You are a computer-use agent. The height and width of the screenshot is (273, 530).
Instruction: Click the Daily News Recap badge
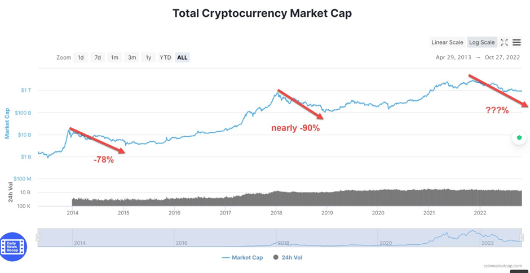[14, 247]
